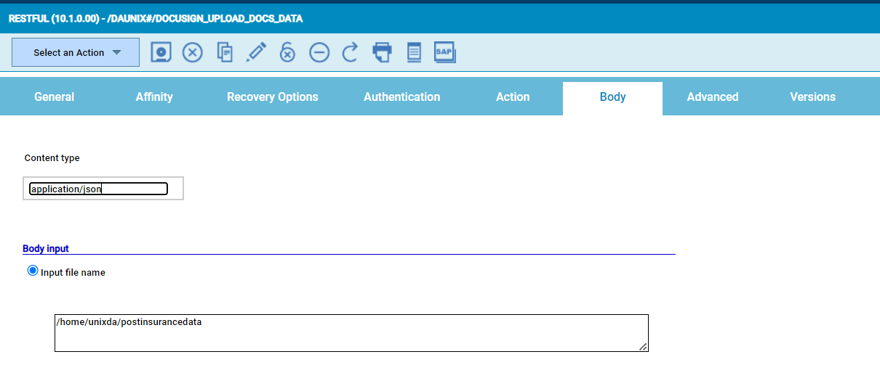Click the text area resize handle
The image size is (880, 365).
tap(643, 347)
